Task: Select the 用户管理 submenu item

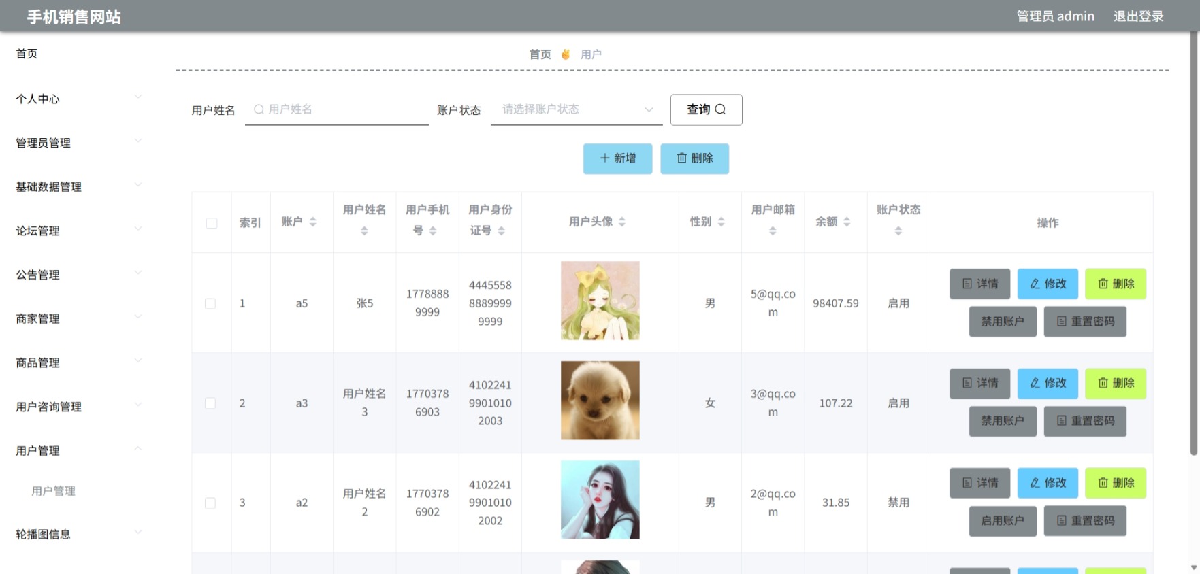Action: coord(53,491)
